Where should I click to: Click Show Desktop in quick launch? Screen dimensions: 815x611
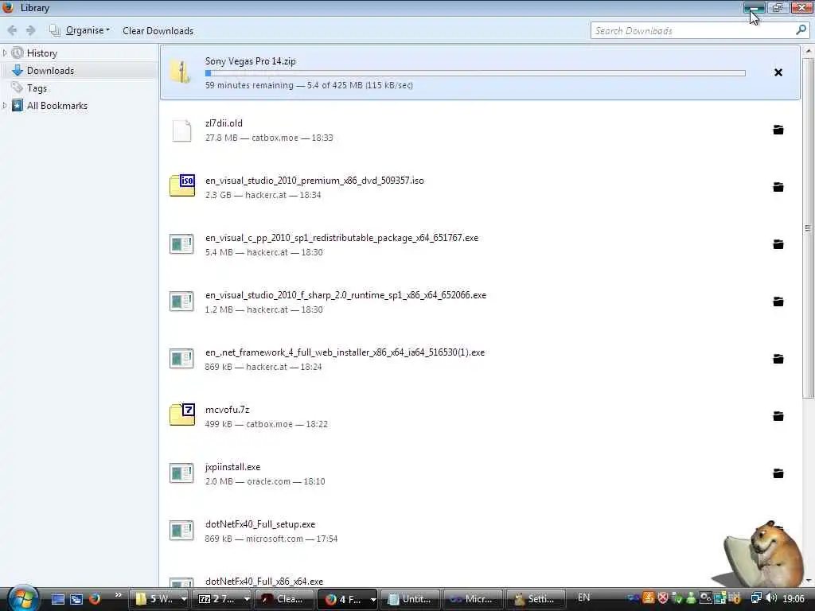click(57, 599)
